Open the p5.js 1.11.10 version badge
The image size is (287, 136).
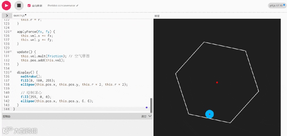click(277, 6)
